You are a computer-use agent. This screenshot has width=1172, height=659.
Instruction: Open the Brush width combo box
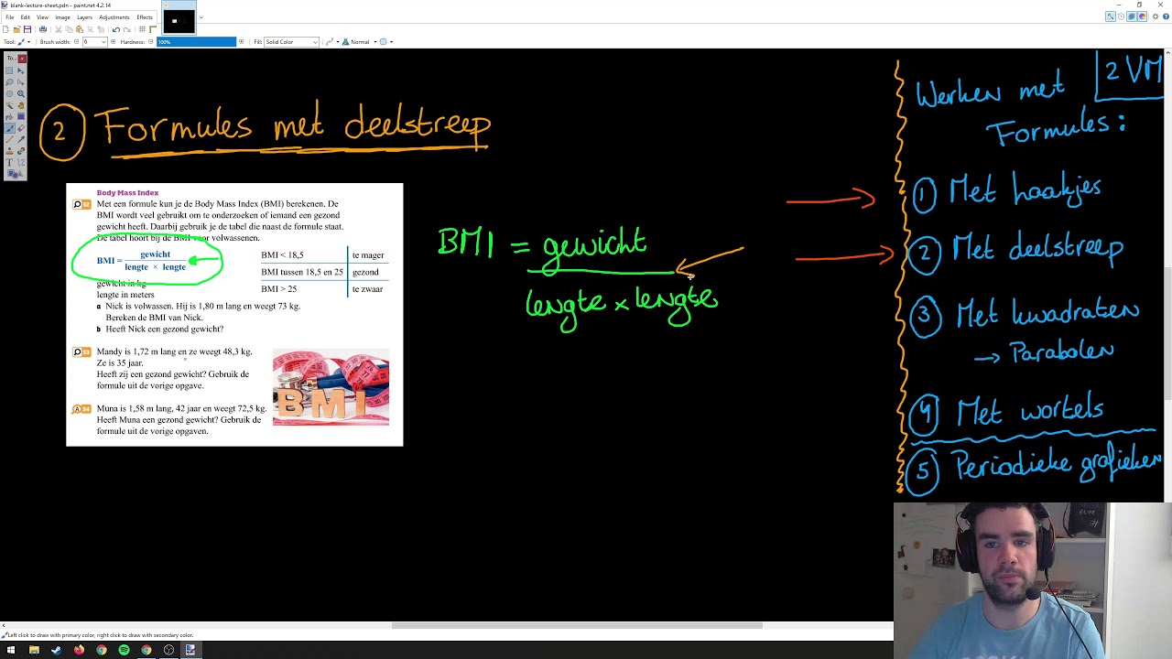tap(95, 42)
